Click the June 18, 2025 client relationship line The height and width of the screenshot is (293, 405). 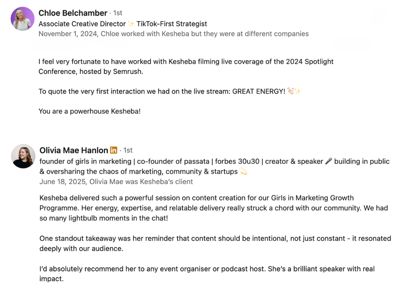click(x=116, y=182)
